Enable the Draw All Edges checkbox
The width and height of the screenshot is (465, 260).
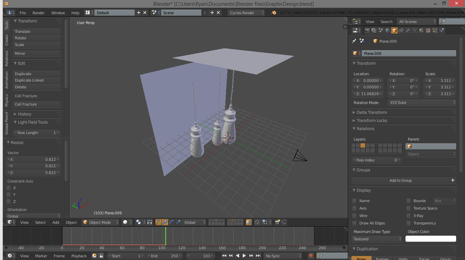(x=354, y=223)
